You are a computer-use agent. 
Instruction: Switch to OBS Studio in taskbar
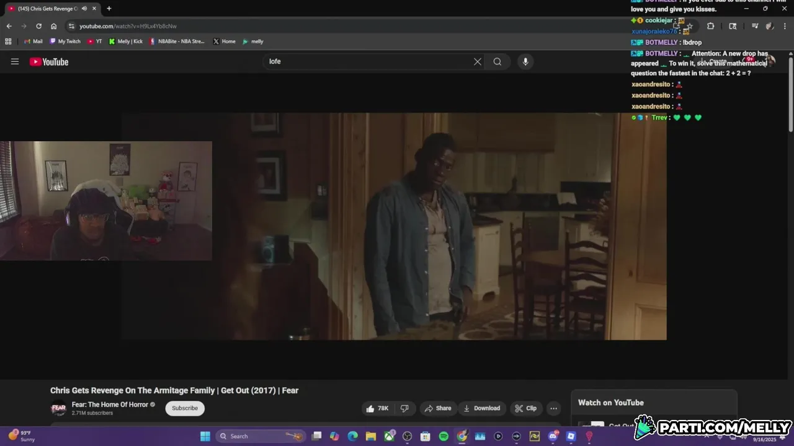[407, 436]
